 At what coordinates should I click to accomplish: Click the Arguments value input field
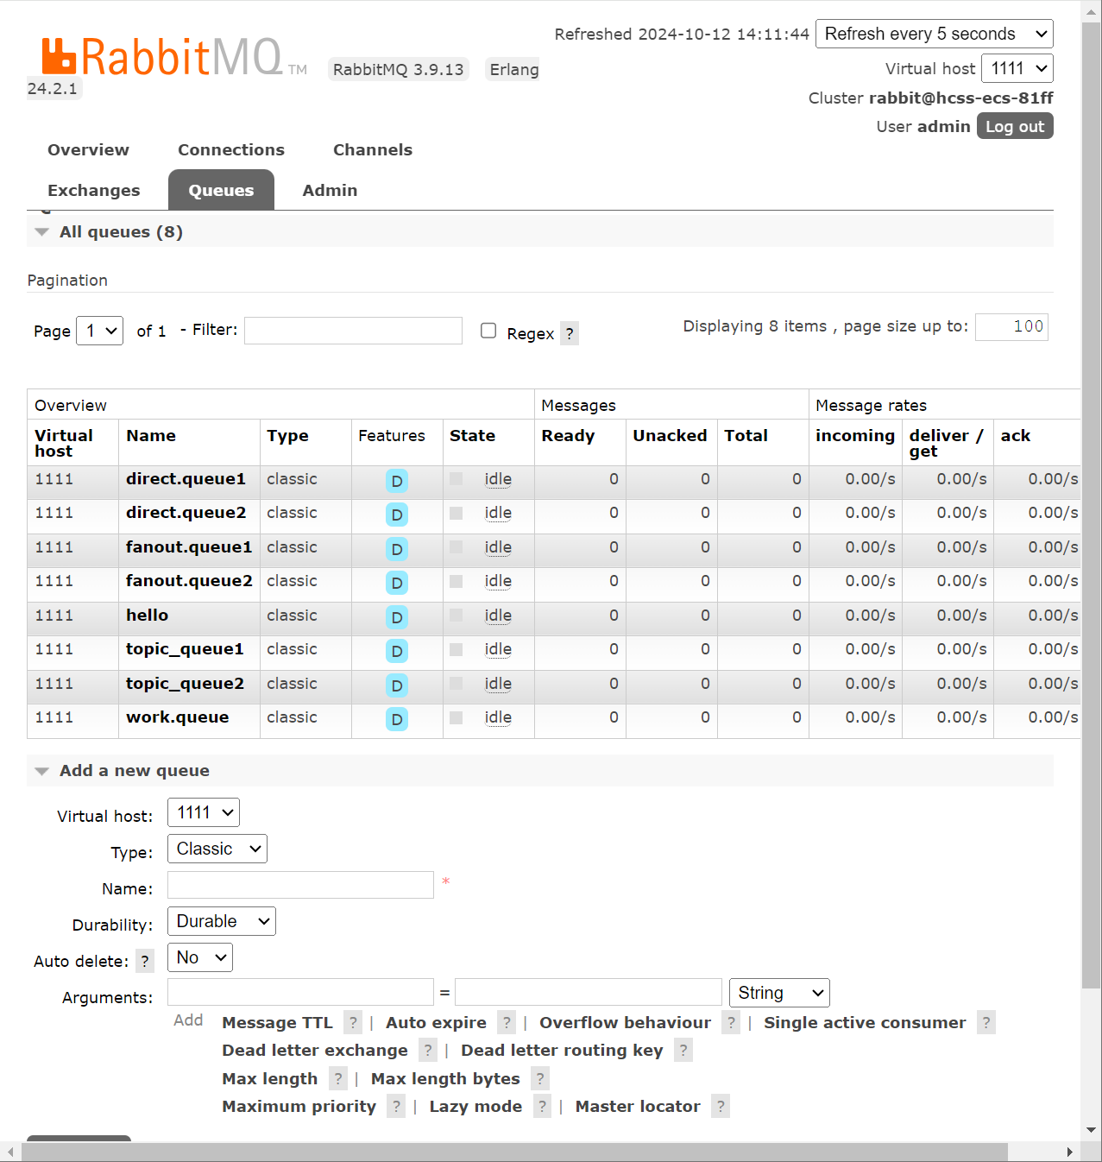pos(588,992)
